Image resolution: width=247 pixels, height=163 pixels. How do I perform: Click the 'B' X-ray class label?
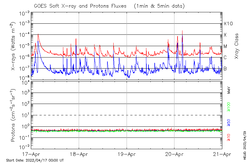pyautogui.click(x=225, y=69)
